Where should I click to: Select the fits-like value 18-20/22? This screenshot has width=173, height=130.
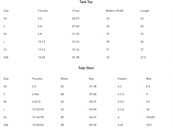[x=38, y=125]
